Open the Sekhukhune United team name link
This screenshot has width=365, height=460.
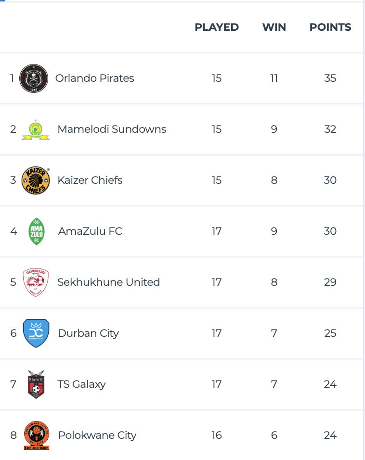(108, 282)
